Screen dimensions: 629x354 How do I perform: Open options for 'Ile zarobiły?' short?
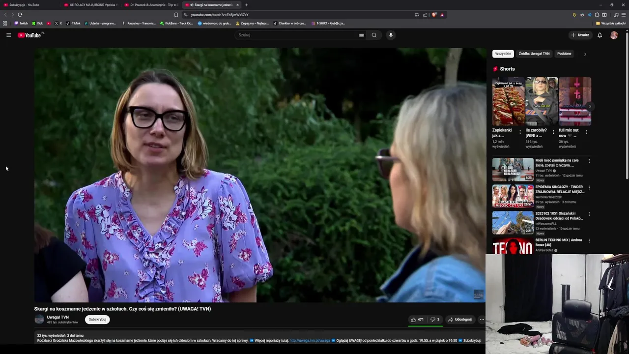pos(553,132)
